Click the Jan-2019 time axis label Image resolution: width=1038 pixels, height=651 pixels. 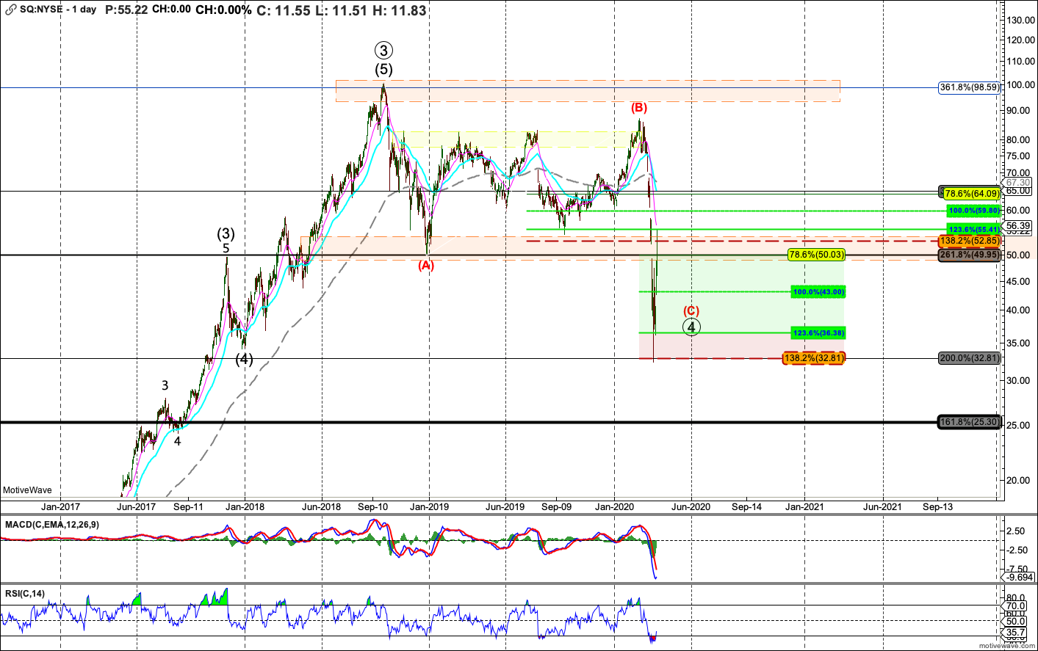[429, 506]
